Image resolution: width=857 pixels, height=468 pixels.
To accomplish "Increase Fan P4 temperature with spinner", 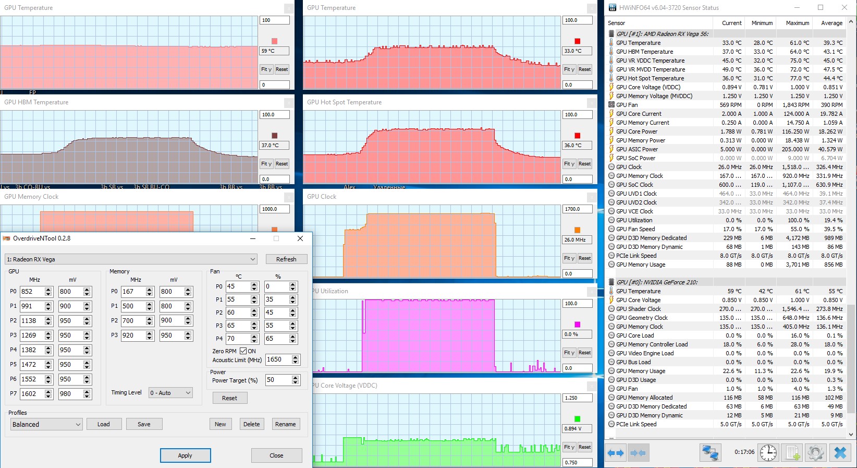I will coord(254,337).
